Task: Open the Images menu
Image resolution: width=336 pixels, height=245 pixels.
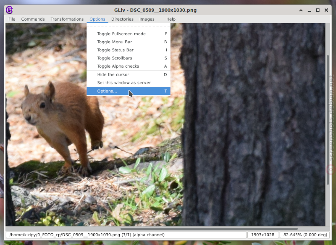Action: [147, 19]
